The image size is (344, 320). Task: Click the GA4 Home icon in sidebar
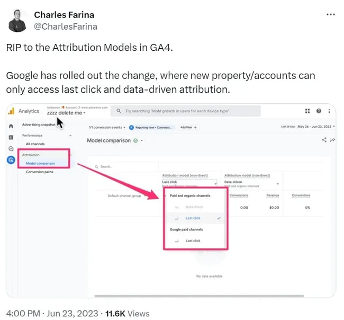point(11,127)
